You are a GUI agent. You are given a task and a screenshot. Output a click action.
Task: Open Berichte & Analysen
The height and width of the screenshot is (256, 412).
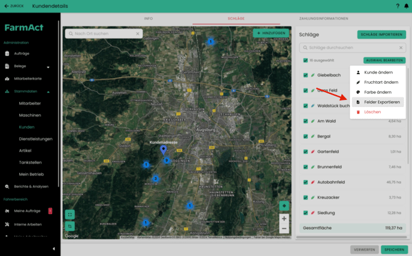pyautogui.click(x=31, y=187)
